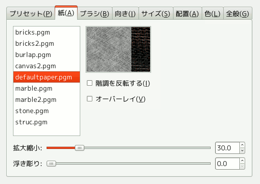The width and height of the screenshot is (260, 184).
Task: Decrease 拡大縮小 value with down arrow
Action: point(242,151)
